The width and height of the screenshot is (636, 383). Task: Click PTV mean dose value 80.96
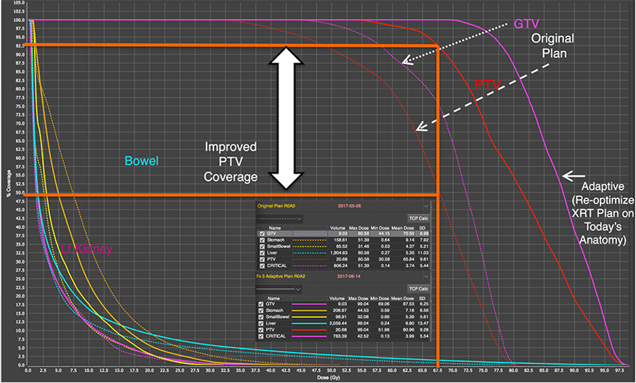pos(408,330)
